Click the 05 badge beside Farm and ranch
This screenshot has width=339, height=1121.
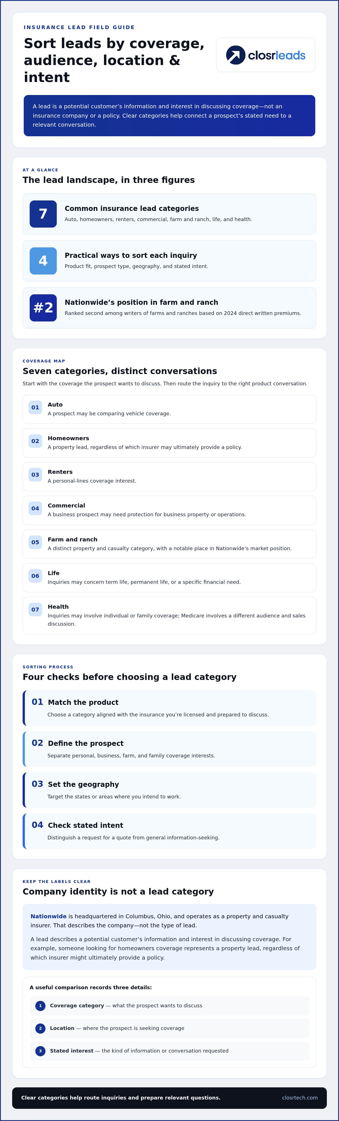click(x=35, y=542)
